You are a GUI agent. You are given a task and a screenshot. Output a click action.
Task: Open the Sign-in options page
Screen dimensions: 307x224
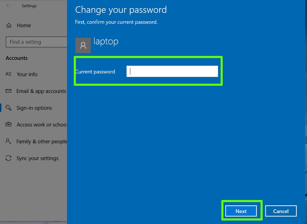point(34,108)
